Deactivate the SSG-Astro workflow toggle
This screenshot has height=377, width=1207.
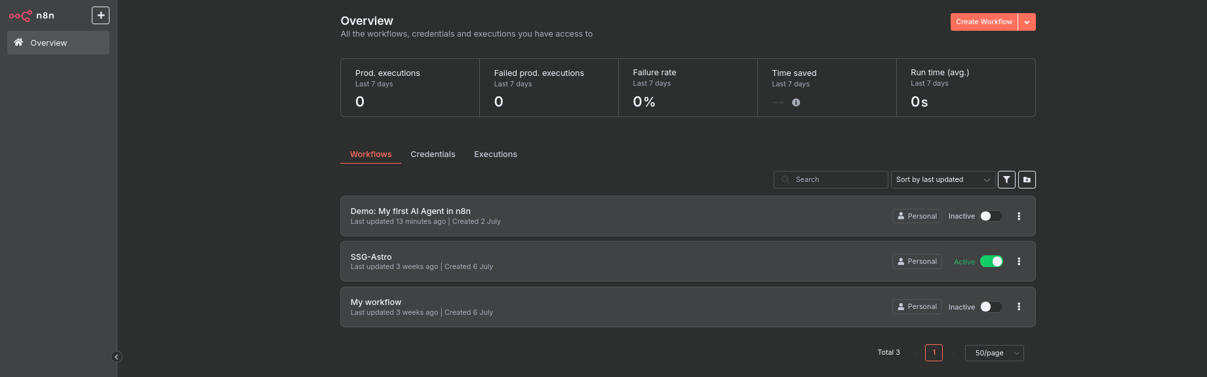(x=991, y=261)
